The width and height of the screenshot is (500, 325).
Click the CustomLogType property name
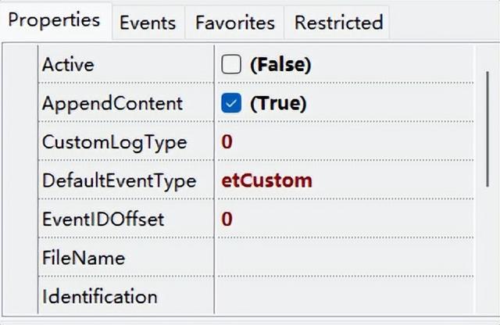114,142
